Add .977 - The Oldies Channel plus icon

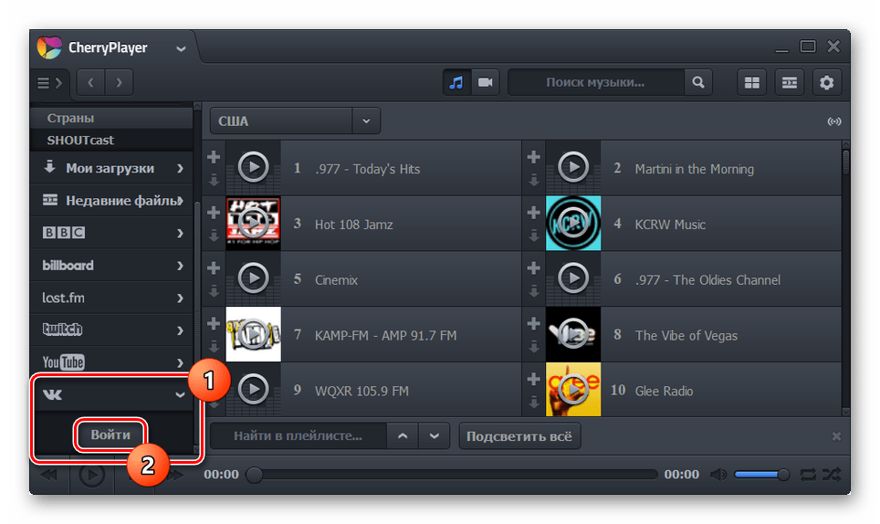[x=534, y=268]
